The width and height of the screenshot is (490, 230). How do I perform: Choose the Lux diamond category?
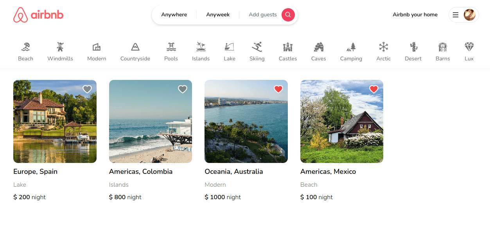pyautogui.click(x=469, y=47)
